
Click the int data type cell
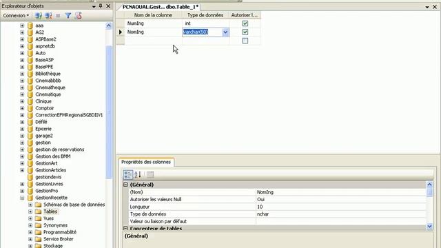pyautogui.click(x=205, y=23)
